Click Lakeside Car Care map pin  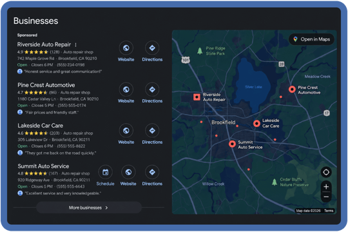click(256, 124)
